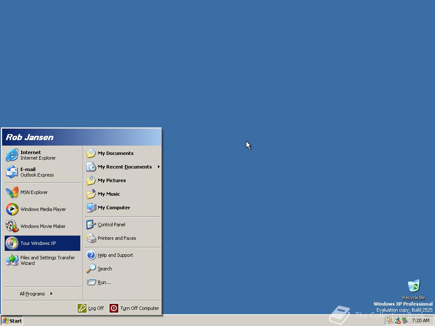Viewport: 435px width, 326px height.
Task: Click the Windows activation keys tray icon
Action: coord(390,321)
